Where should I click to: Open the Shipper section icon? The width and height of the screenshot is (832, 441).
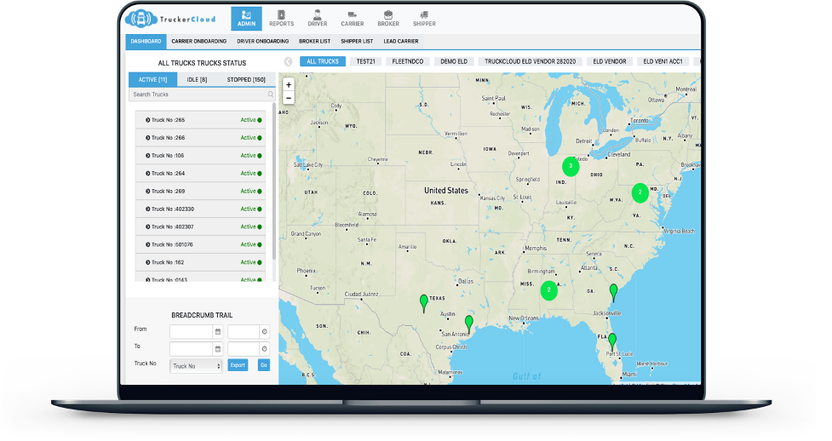pos(424,19)
